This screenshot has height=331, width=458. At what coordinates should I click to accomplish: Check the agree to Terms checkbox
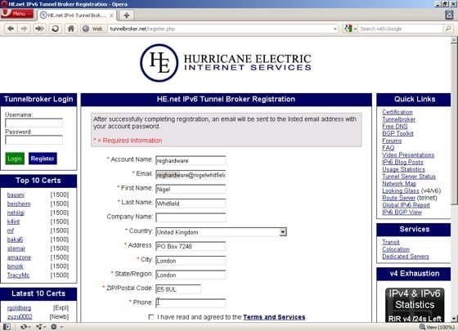(x=151, y=317)
